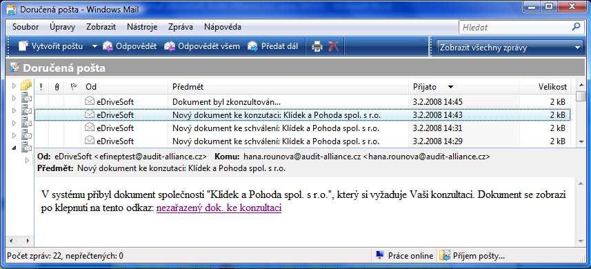The width and height of the screenshot is (591, 269).
Task: Expand the nested child node under expanded account
Action: 27,160
